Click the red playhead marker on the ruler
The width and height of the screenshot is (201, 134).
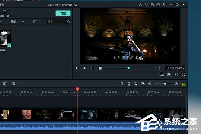[x=77, y=89]
